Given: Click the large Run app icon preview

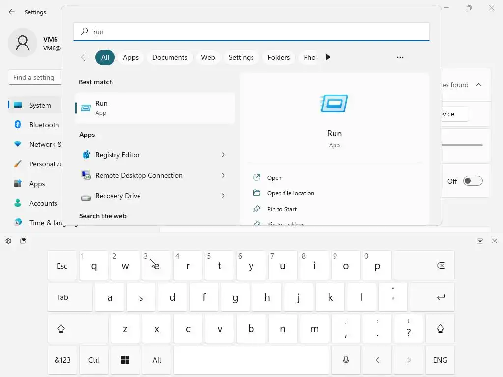Looking at the screenshot, I should point(334,104).
